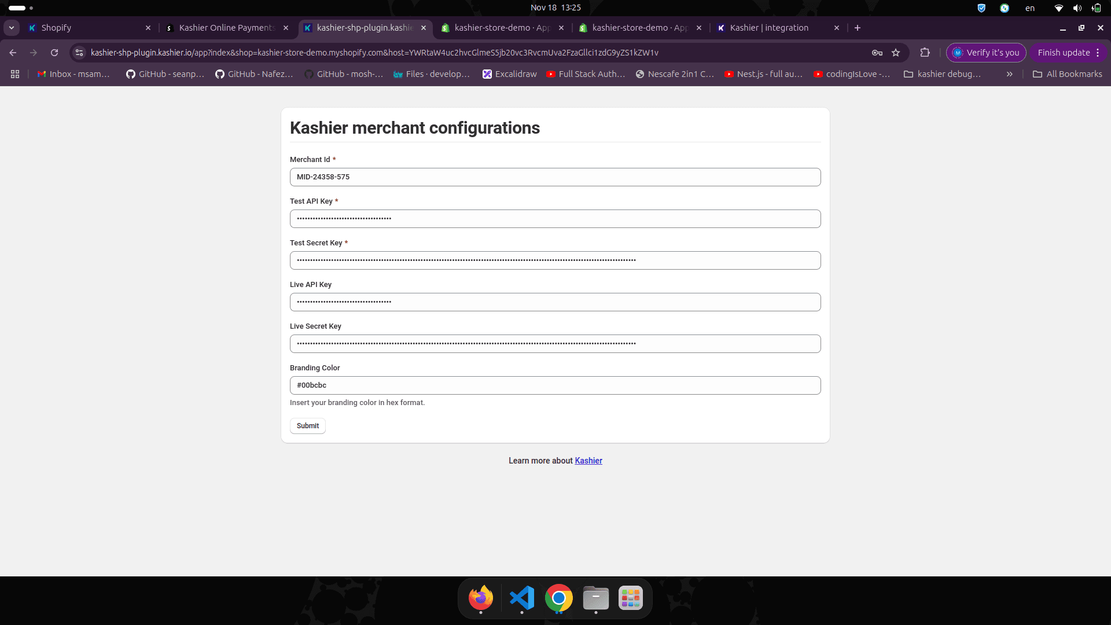This screenshot has width=1111, height=625.
Task: Show more bookmarks via double chevron
Action: [1009, 74]
